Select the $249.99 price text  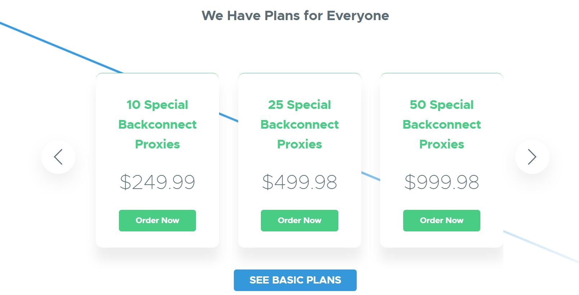tap(157, 182)
